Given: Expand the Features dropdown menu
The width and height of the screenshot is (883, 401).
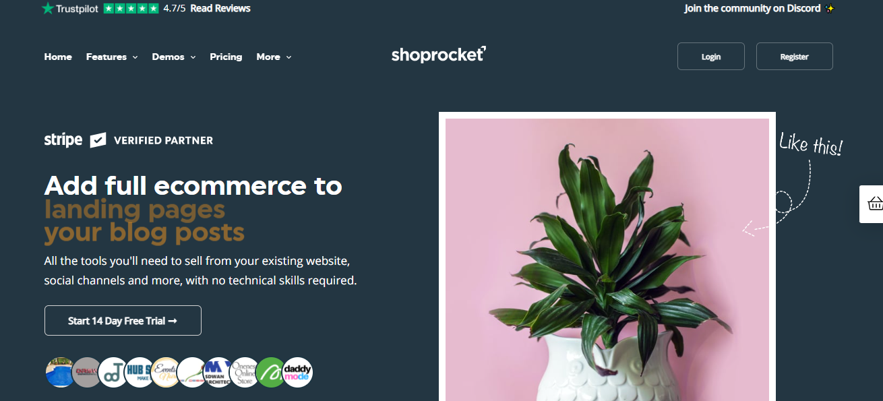Looking at the screenshot, I should pyautogui.click(x=112, y=57).
